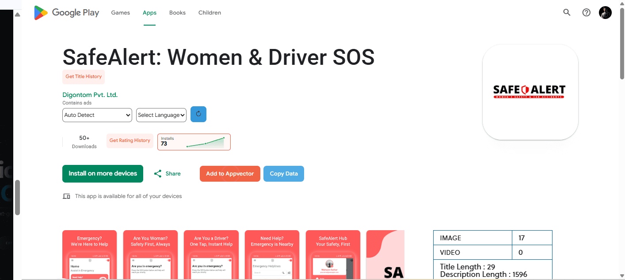This screenshot has height=280, width=625.
Task: Click Add to Appvector button
Action: click(x=230, y=174)
